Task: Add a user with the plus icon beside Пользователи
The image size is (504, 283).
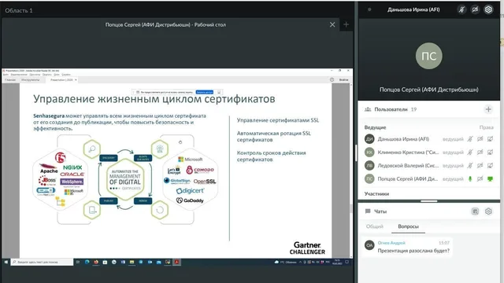Action: [488, 109]
